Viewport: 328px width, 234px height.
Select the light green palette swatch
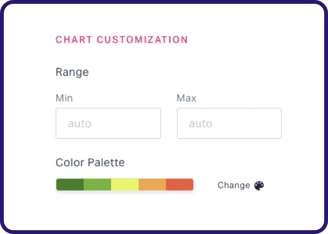(98, 185)
